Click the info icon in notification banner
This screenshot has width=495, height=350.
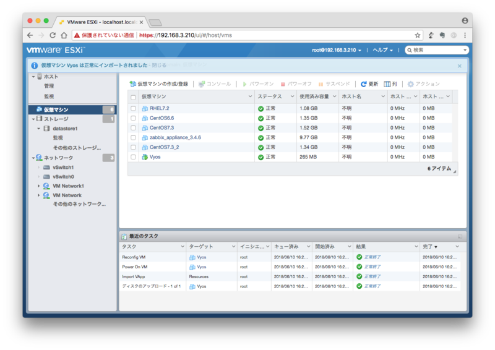pos(35,66)
